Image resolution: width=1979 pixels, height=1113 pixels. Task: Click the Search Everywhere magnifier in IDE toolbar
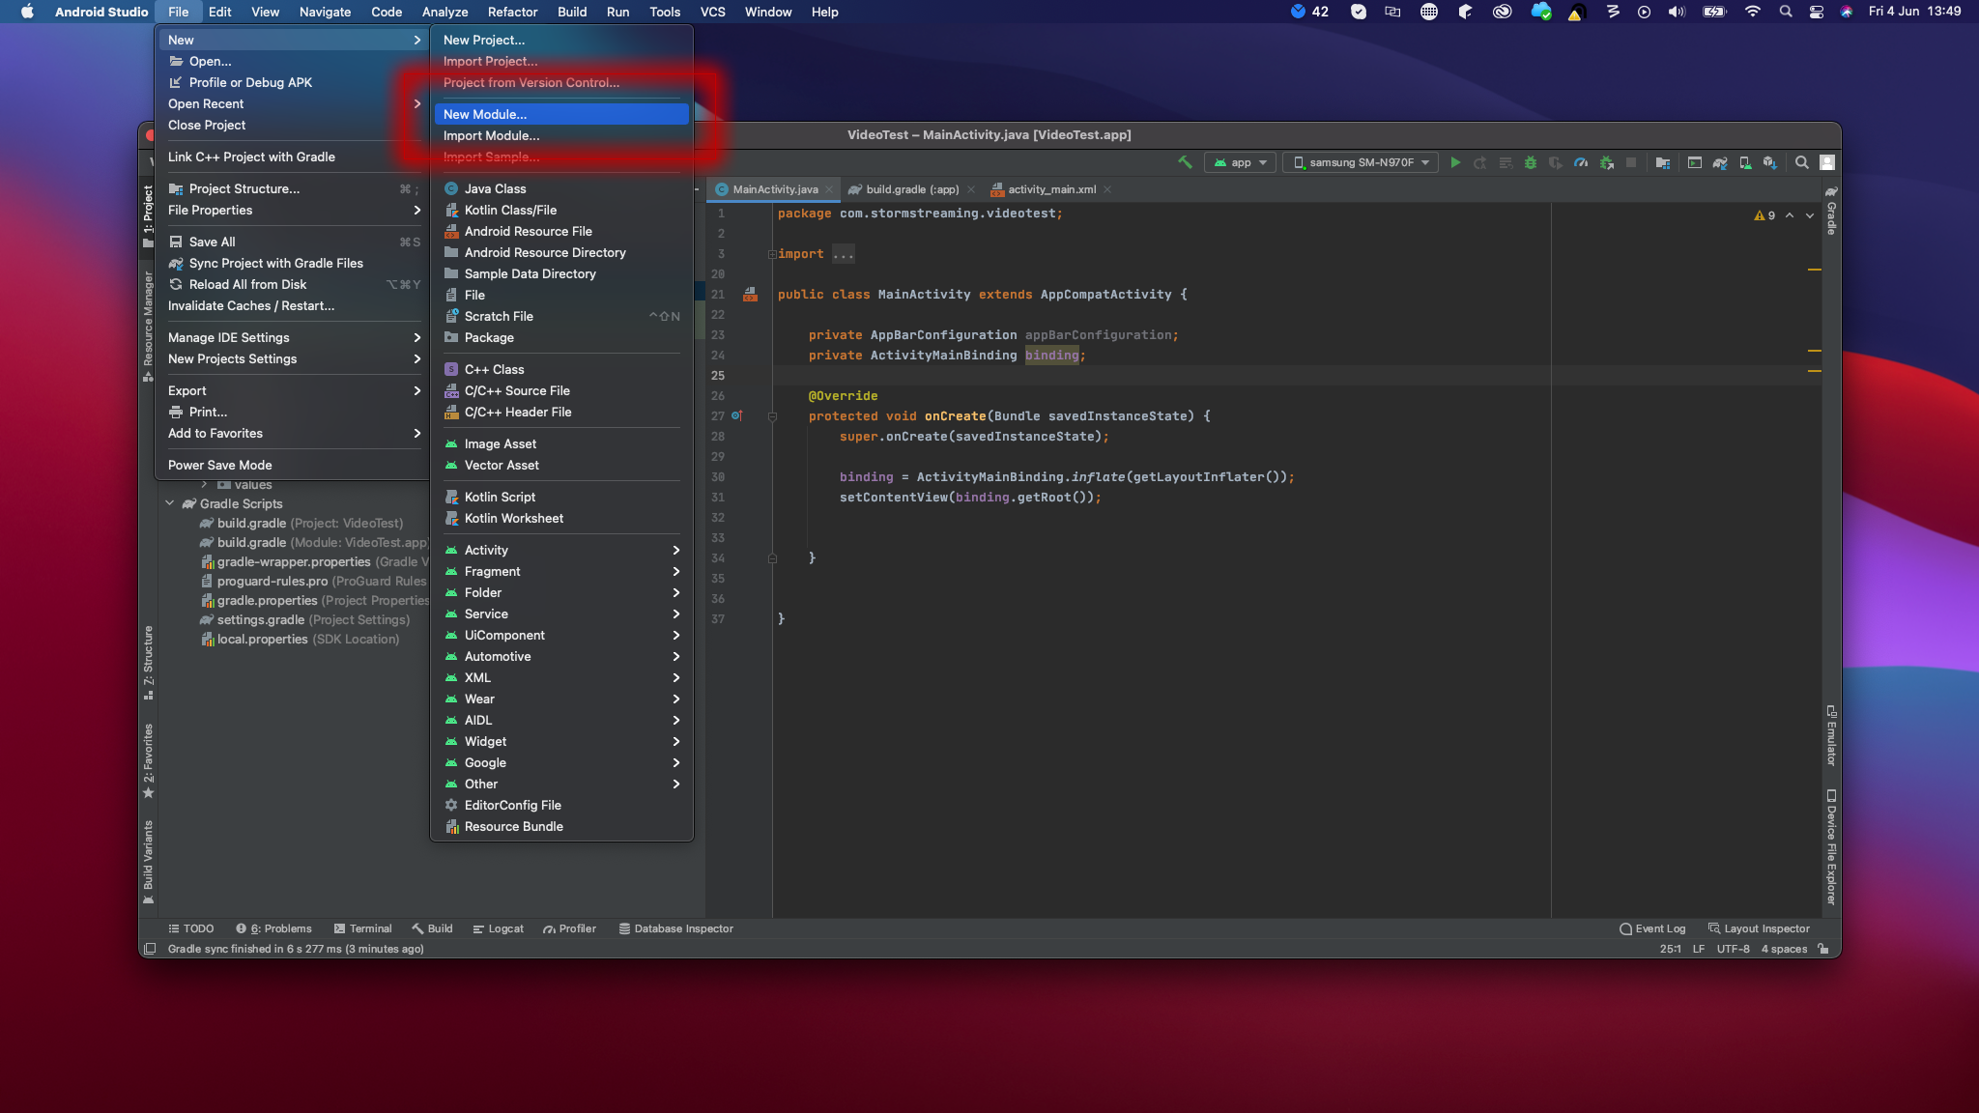click(x=1801, y=162)
